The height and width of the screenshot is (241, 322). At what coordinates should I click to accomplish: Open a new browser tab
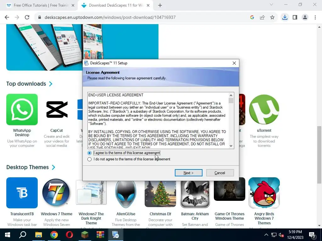160,6
